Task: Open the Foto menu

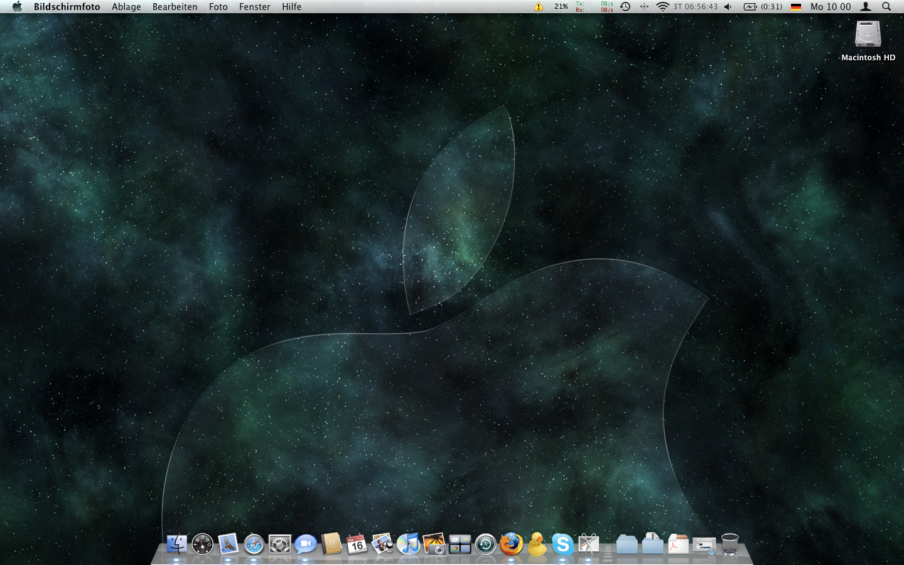Action: (x=218, y=7)
